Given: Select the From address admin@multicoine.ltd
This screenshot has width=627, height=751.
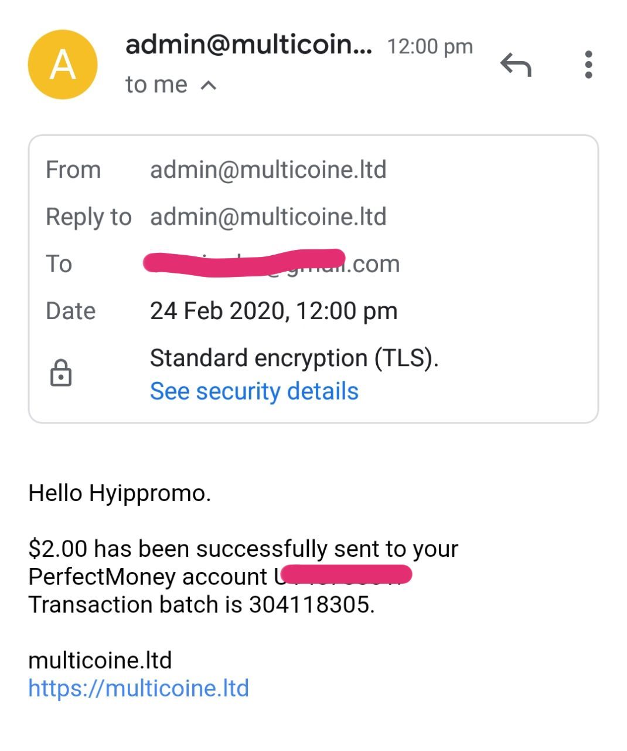Looking at the screenshot, I should (x=268, y=170).
